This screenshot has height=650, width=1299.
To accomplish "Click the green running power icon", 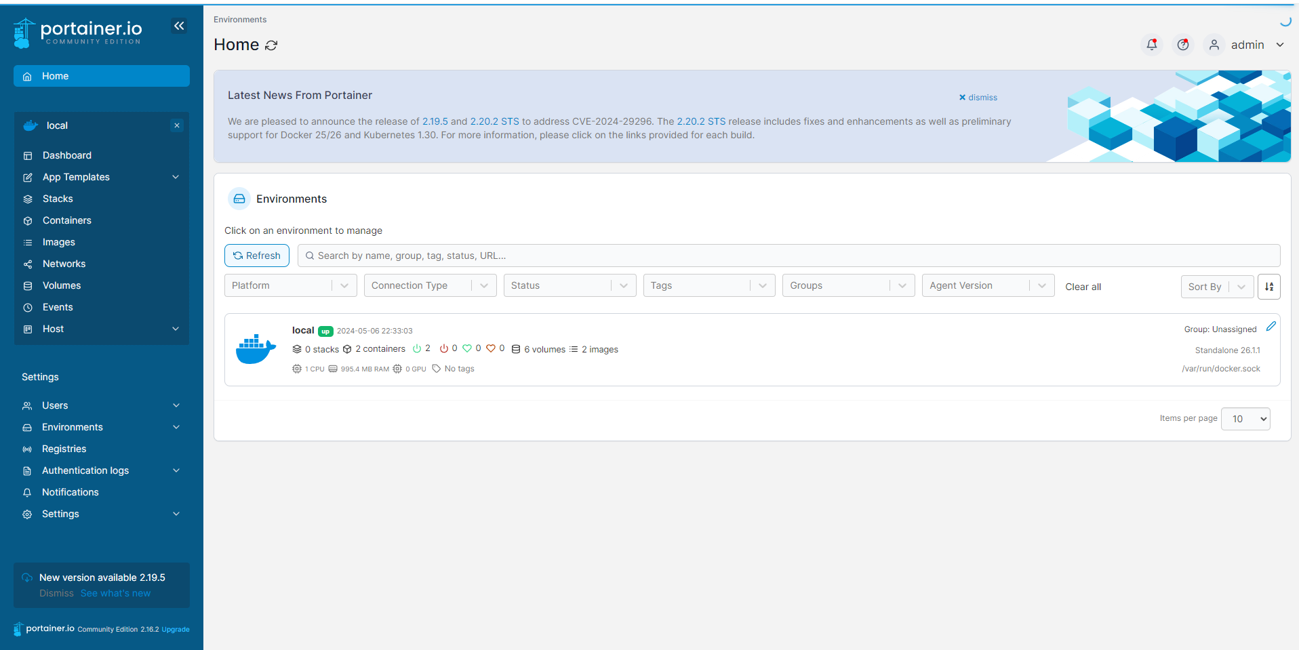I will pyautogui.click(x=417, y=348).
